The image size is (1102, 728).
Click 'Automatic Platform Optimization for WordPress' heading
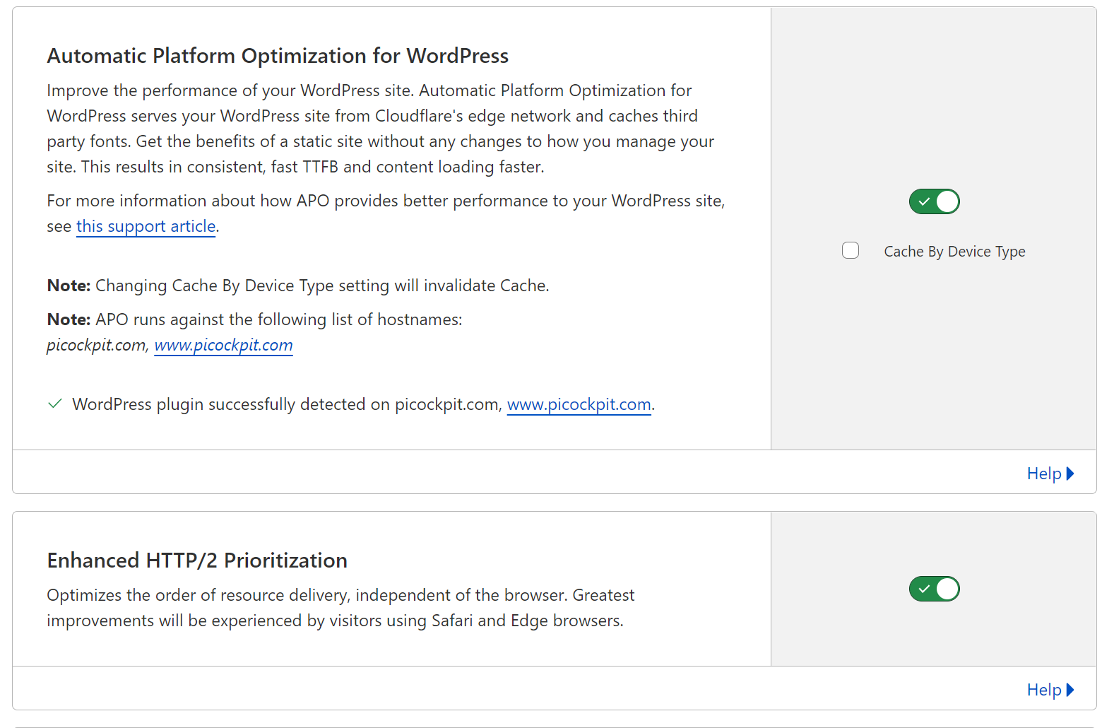(x=278, y=56)
